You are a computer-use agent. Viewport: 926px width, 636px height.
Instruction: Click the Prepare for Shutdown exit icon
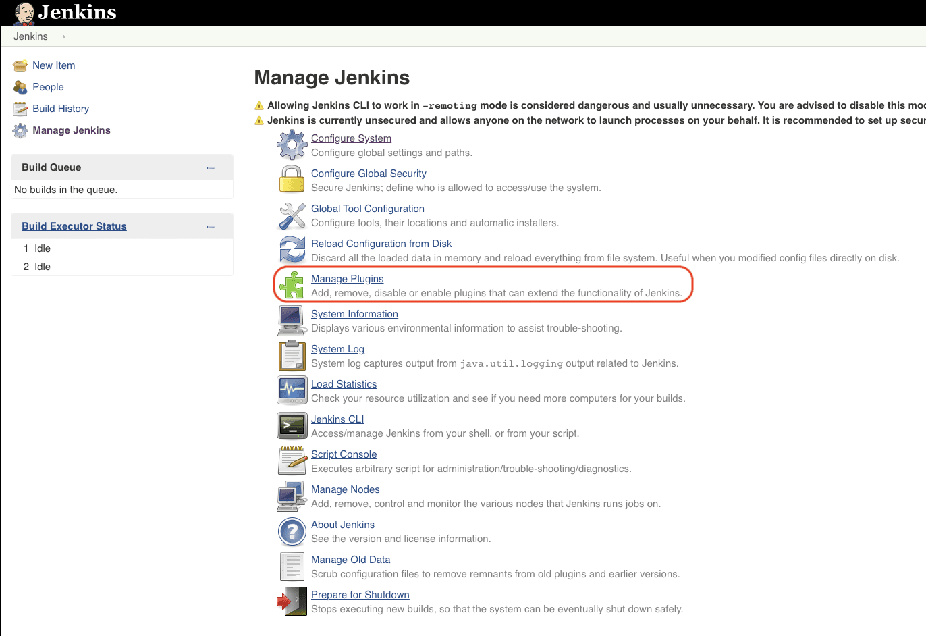tap(292, 601)
